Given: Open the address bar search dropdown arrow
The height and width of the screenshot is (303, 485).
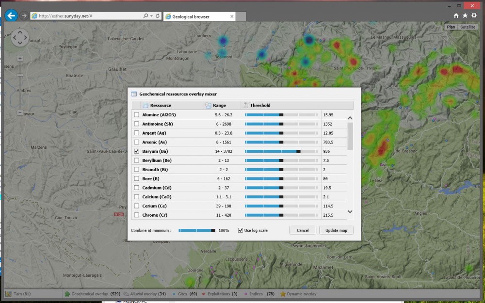Looking at the screenshot, I should (152, 16).
